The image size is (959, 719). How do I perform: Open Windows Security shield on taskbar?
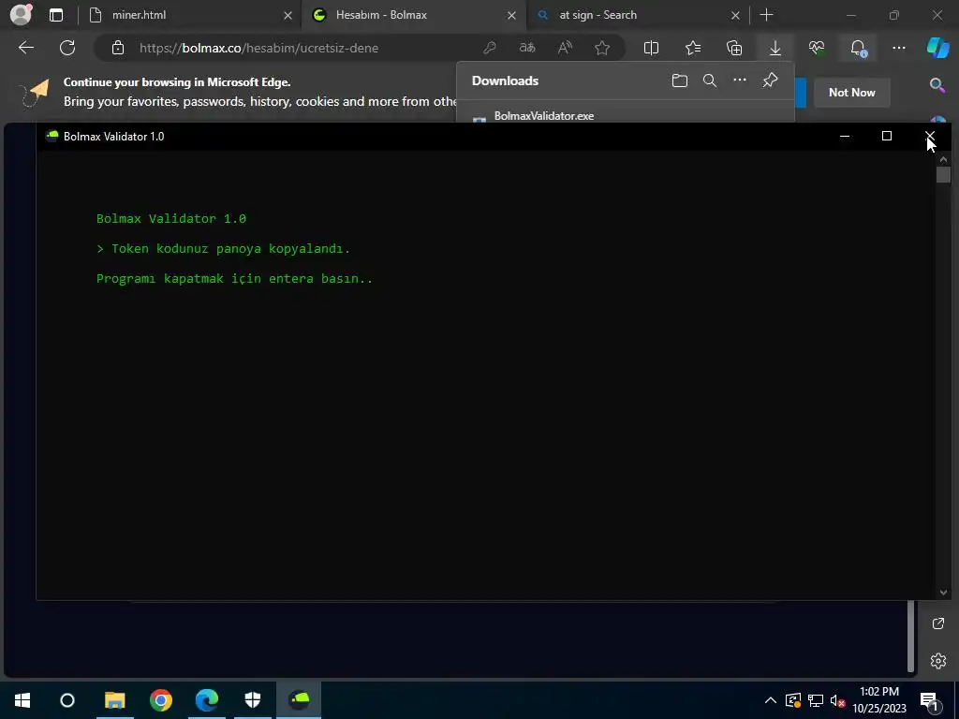(x=253, y=700)
